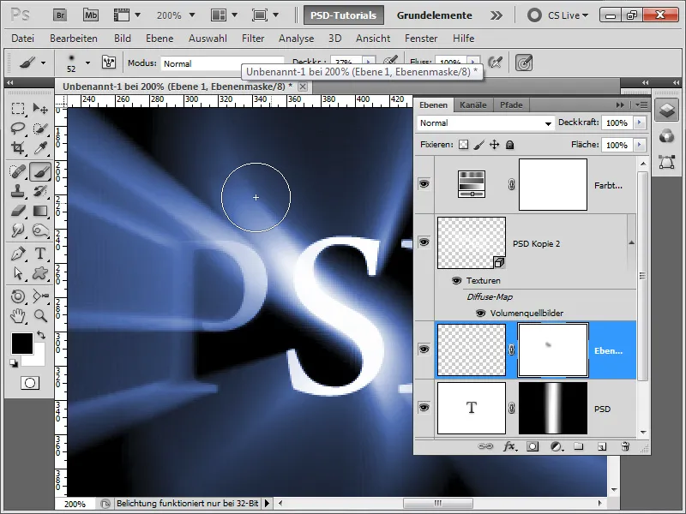
Task: Select the Quick Selection tool
Action: 40,128
